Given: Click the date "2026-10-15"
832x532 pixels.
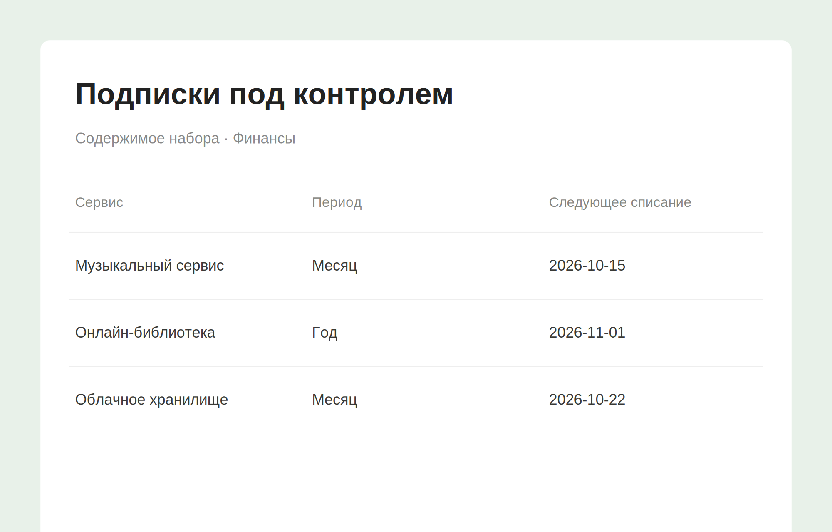Looking at the screenshot, I should point(587,266).
